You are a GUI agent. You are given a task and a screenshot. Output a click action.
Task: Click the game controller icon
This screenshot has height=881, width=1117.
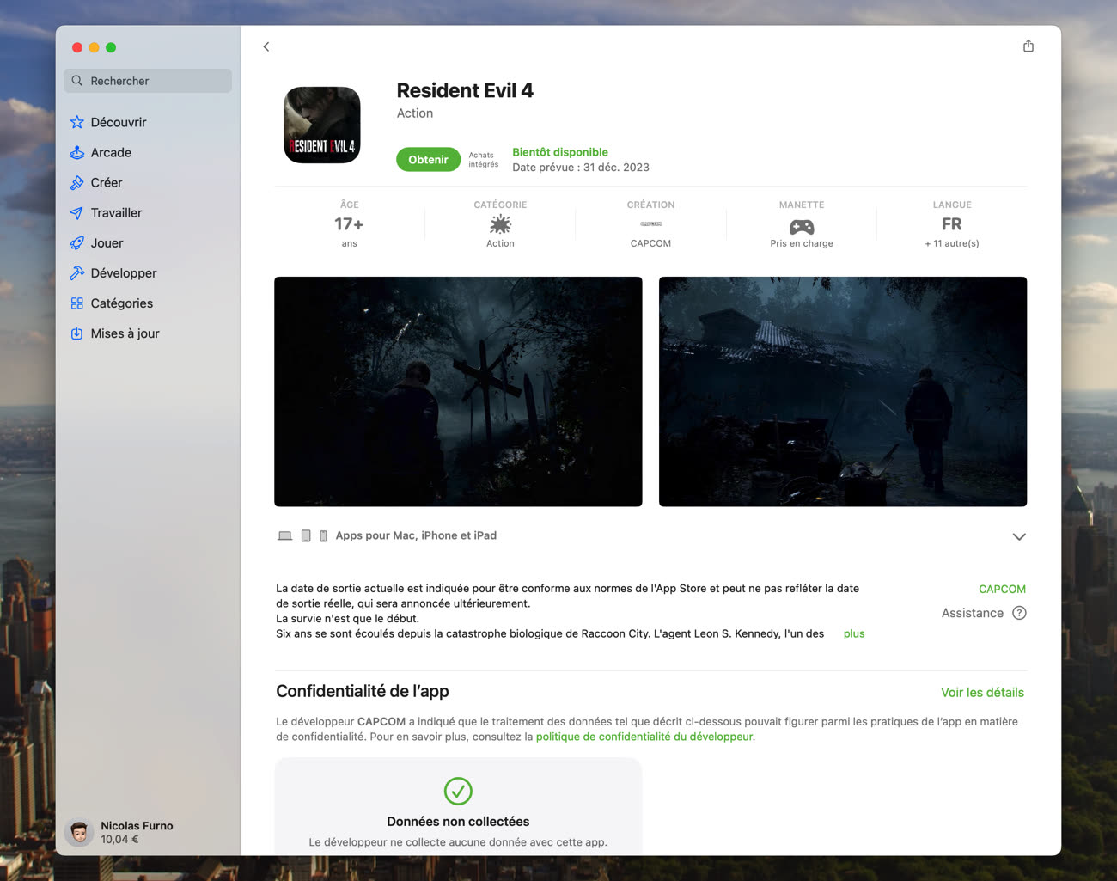point(802,227)
